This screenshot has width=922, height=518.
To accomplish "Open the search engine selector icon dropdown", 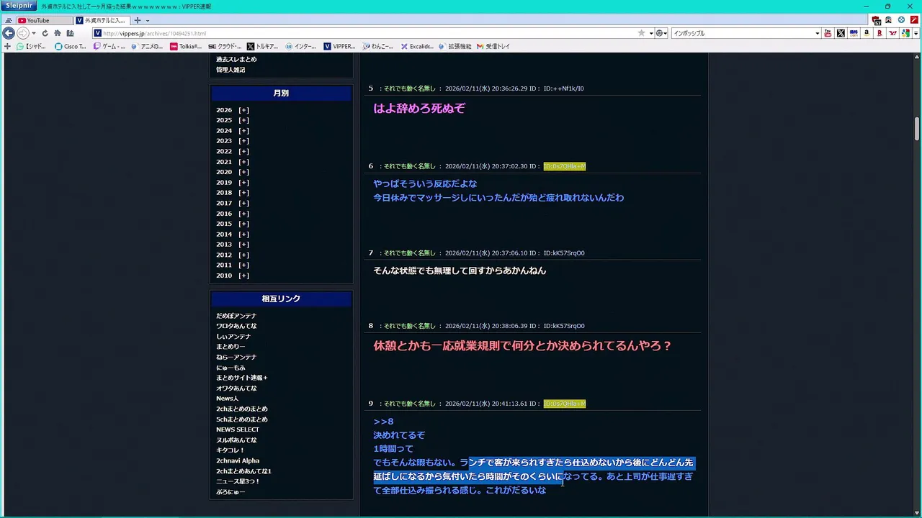I will [x=661, y=33].
